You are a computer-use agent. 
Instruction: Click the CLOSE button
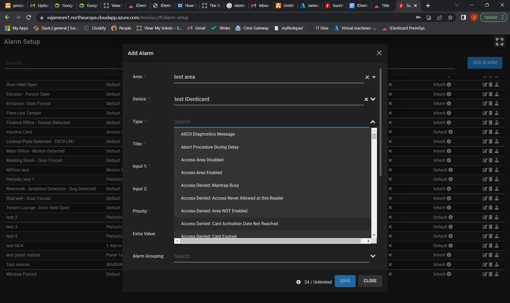[370, 281]
